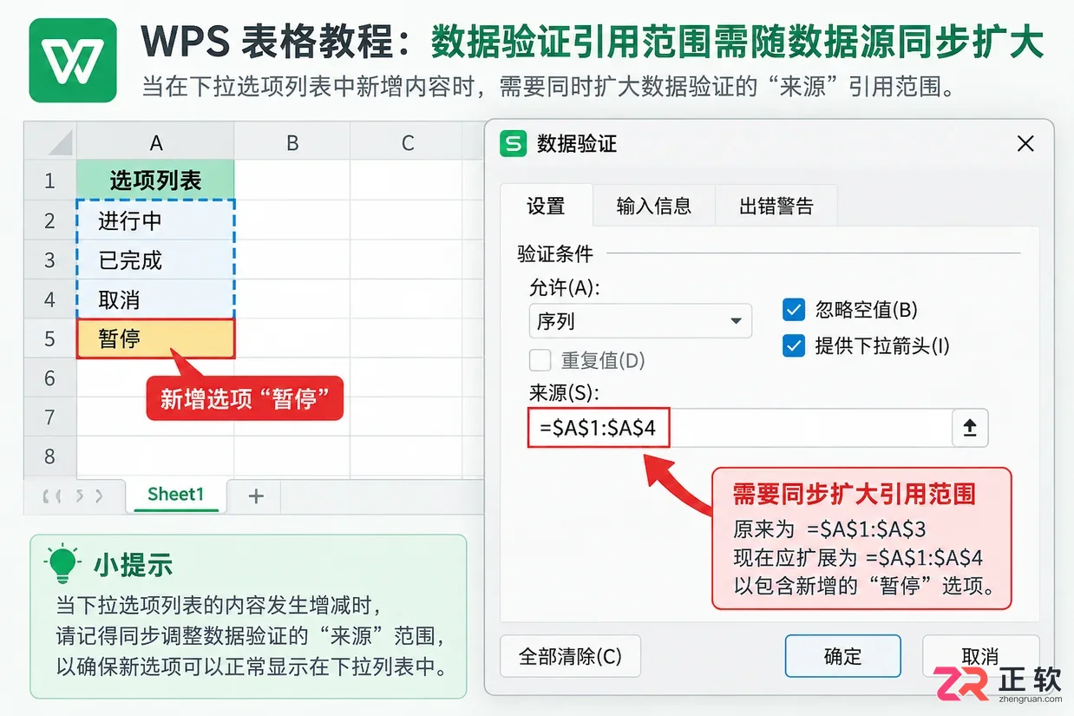Check the 重复值(D) checkbox
1074x716 pixels.
(540, 360)
